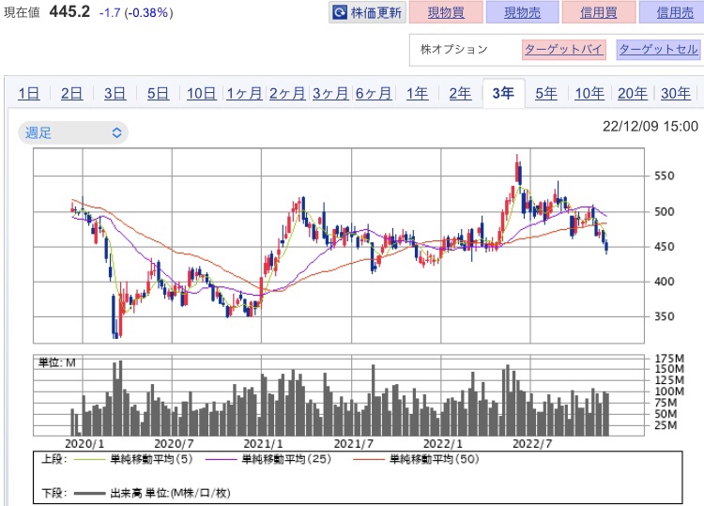Select the 1ヶ月 chart period tab

(x=244, y=93)
